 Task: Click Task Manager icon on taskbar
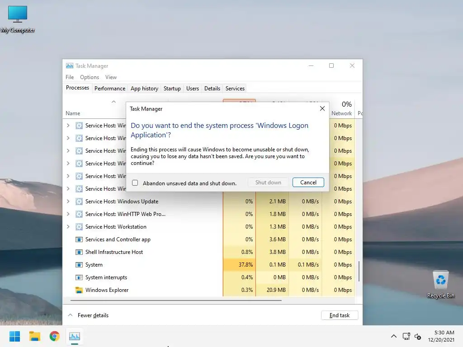pos(75,336)
